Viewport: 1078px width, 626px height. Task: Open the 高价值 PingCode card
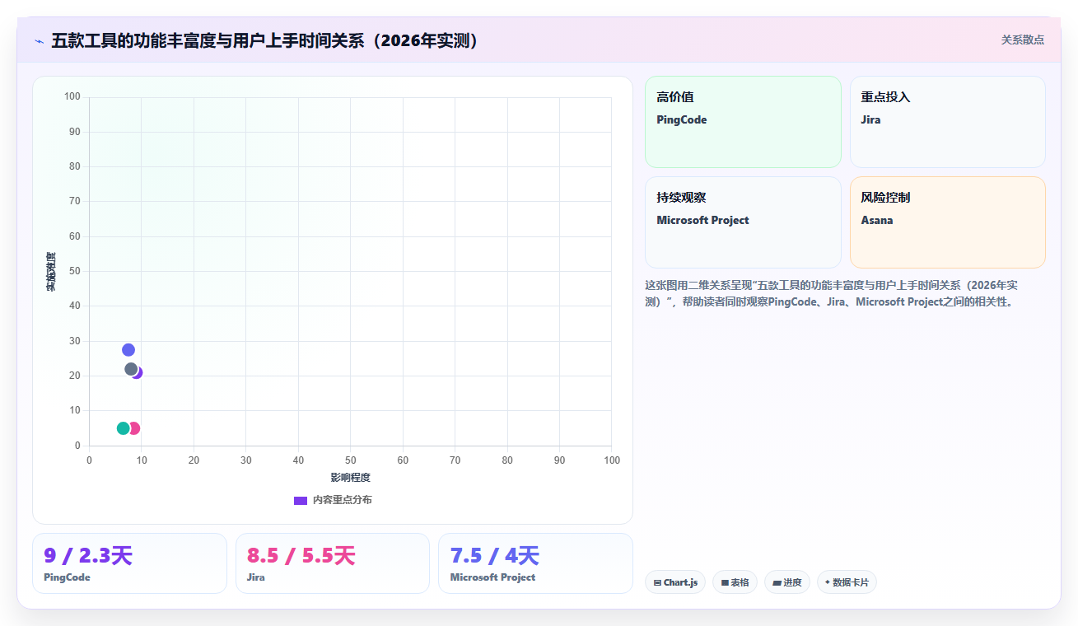(743, 122)
